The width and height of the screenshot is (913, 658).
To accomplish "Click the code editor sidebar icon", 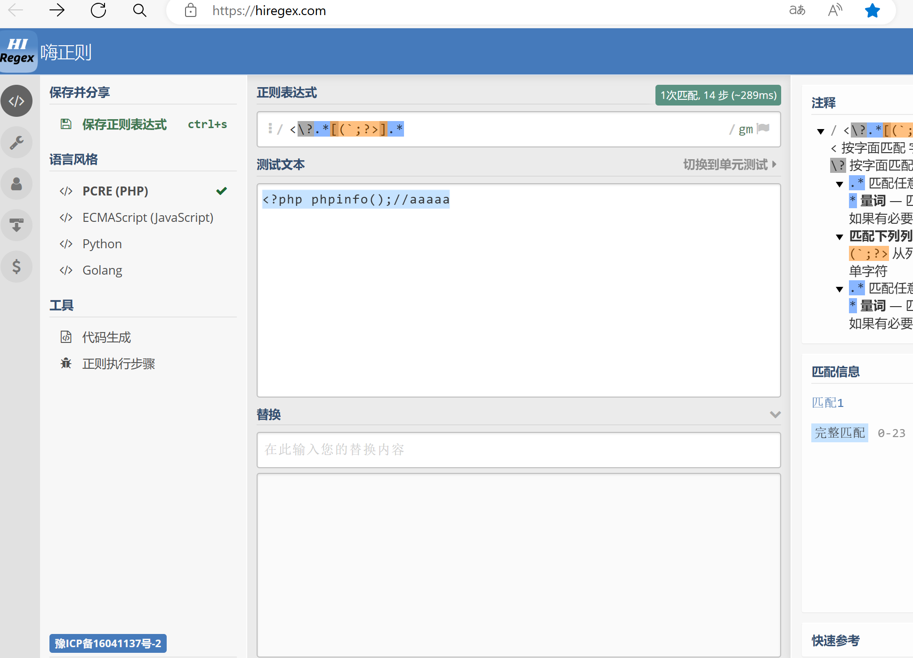I will click(16, 101).
